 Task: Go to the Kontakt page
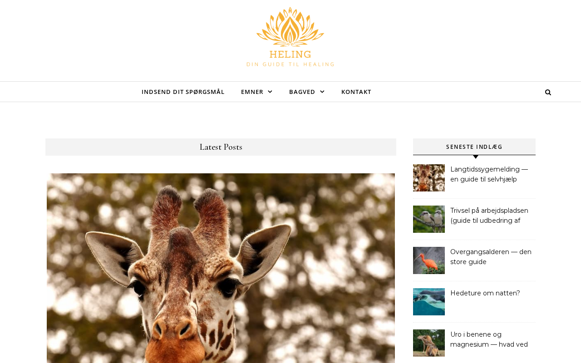coord(356,92)
